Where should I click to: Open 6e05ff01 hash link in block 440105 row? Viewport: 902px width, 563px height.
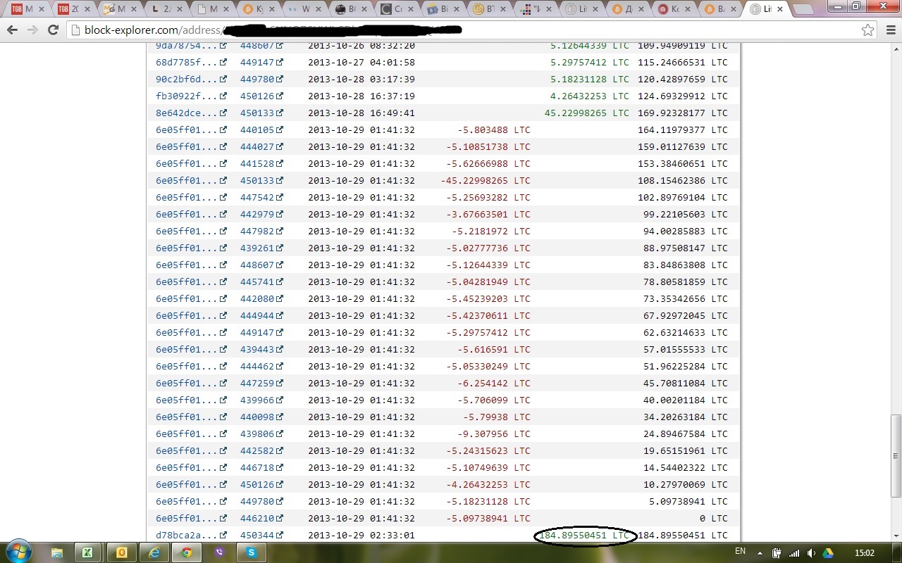[187, 129]
